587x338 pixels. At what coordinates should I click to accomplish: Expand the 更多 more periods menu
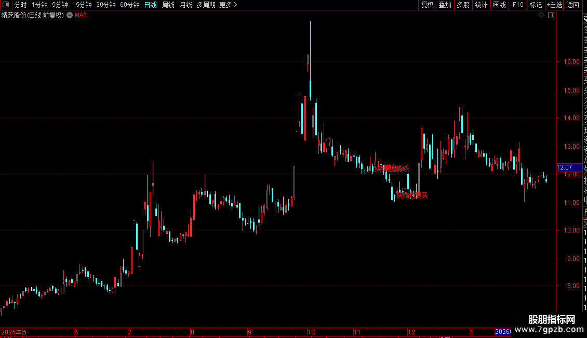[228, 5]
